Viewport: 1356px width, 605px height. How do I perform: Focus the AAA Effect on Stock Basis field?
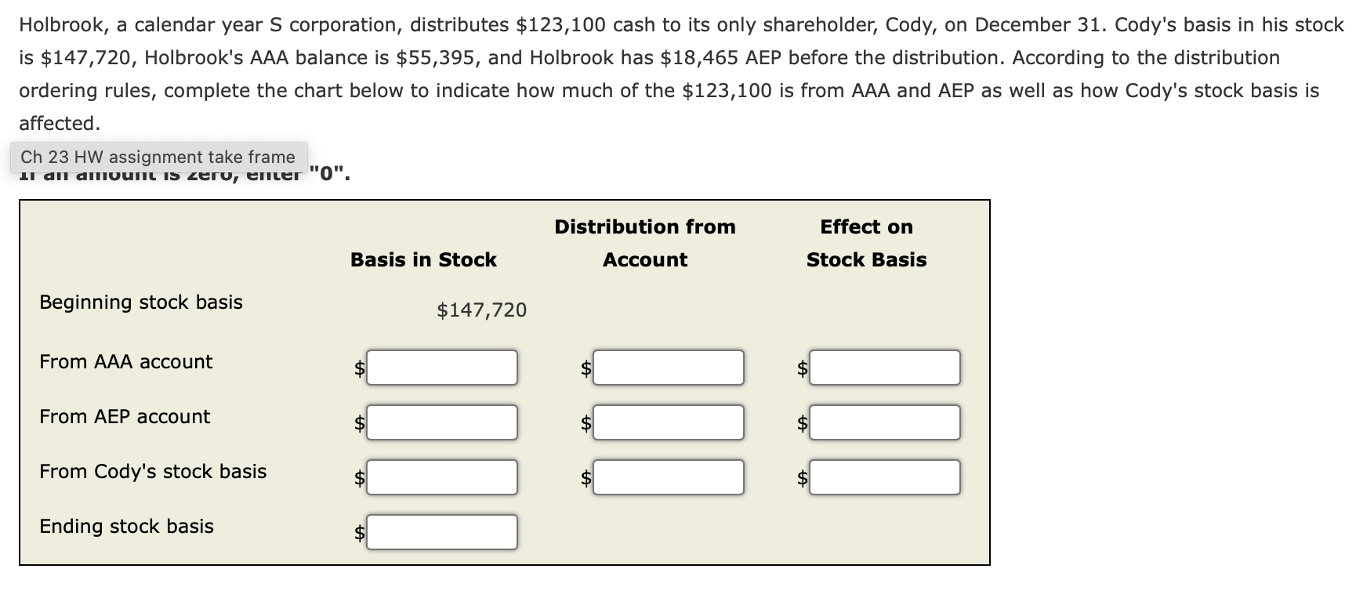tap(885, 368)
